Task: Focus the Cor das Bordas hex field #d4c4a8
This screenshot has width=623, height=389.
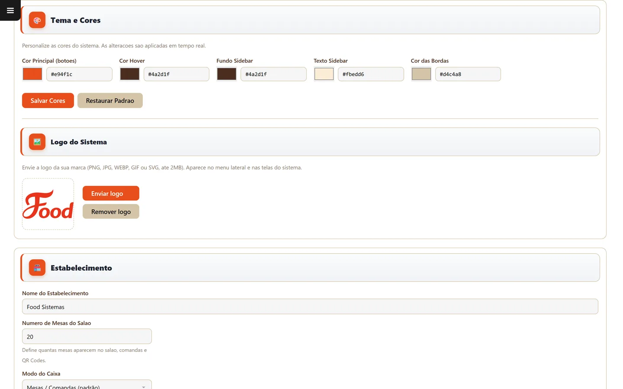Action: coord(468,74)
